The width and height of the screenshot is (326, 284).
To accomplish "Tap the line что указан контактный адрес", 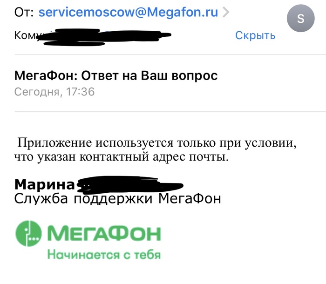I will tap(122, 157).
